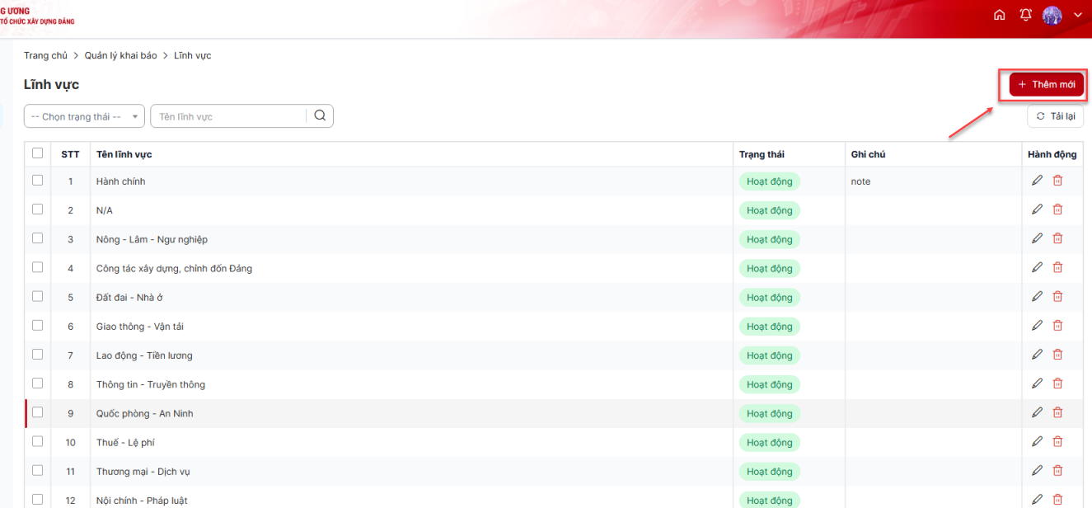Edit the Quốc phòng - An Ninh row

pos(1037,412)
